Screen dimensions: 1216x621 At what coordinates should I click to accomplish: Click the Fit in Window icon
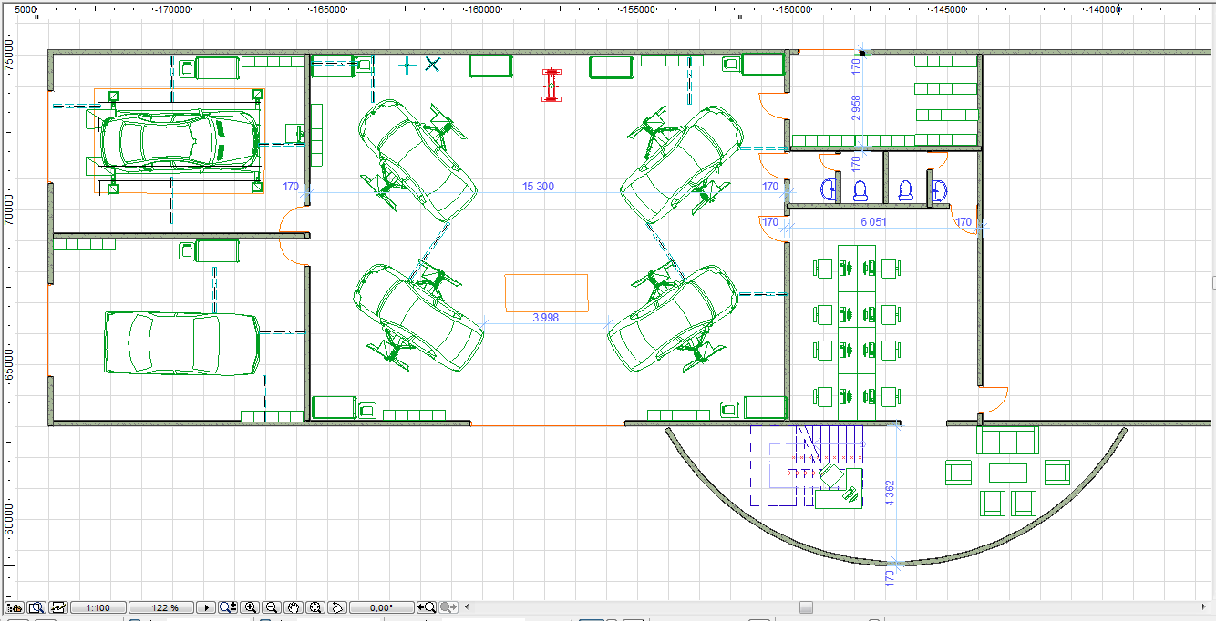[315, 607]
